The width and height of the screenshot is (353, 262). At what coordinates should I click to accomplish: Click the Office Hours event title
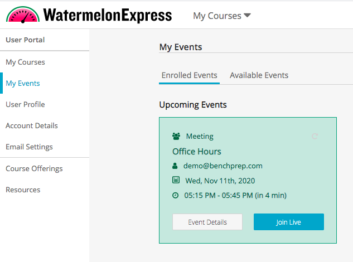[197, 152]
